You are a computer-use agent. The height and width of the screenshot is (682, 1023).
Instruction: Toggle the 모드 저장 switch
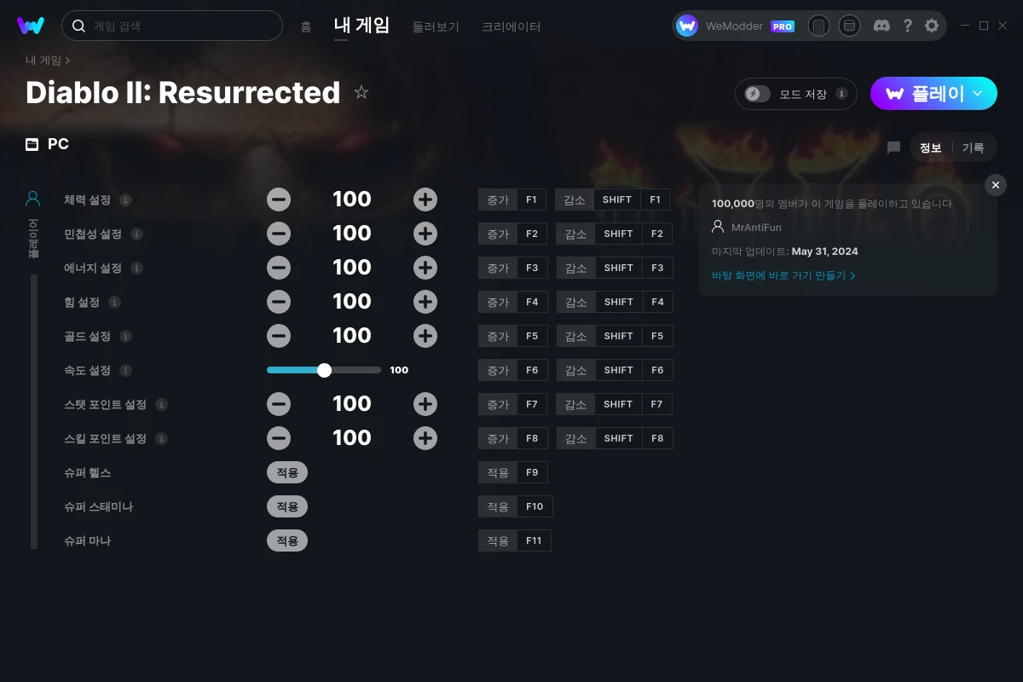(757, 94)
